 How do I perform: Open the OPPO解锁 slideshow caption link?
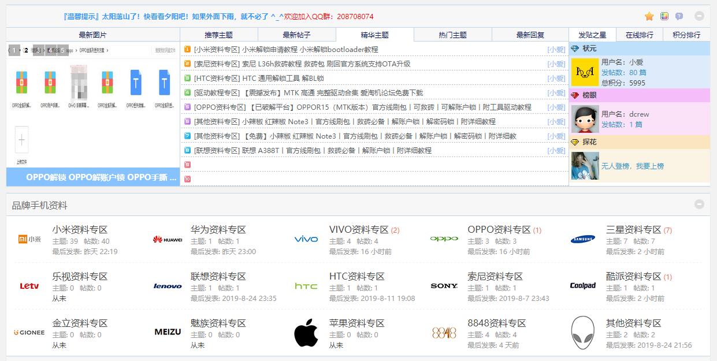101,177
